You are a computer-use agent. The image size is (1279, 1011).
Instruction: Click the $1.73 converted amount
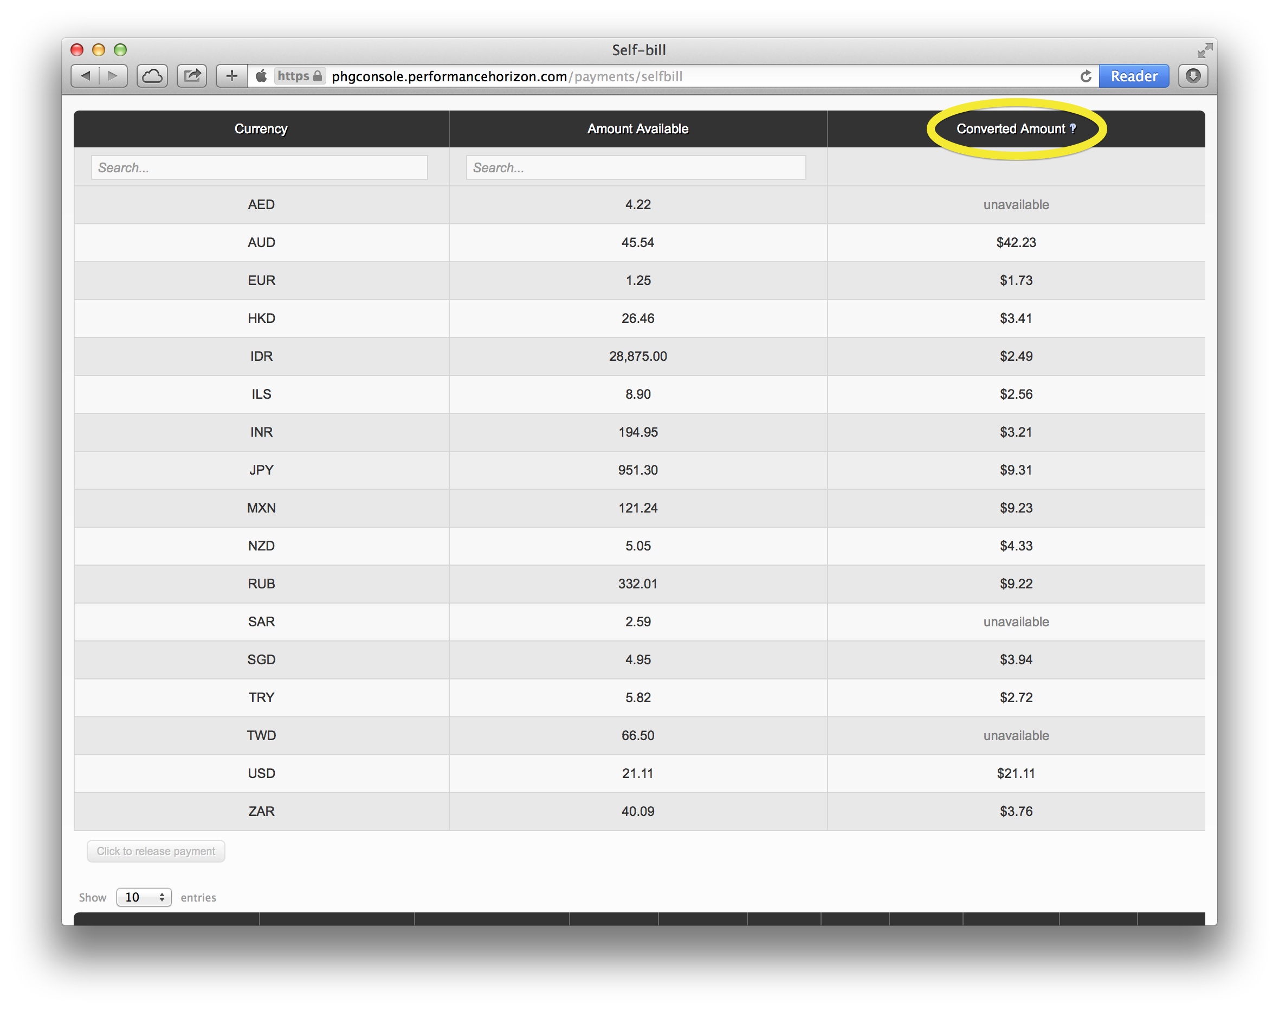[1016, 281]
